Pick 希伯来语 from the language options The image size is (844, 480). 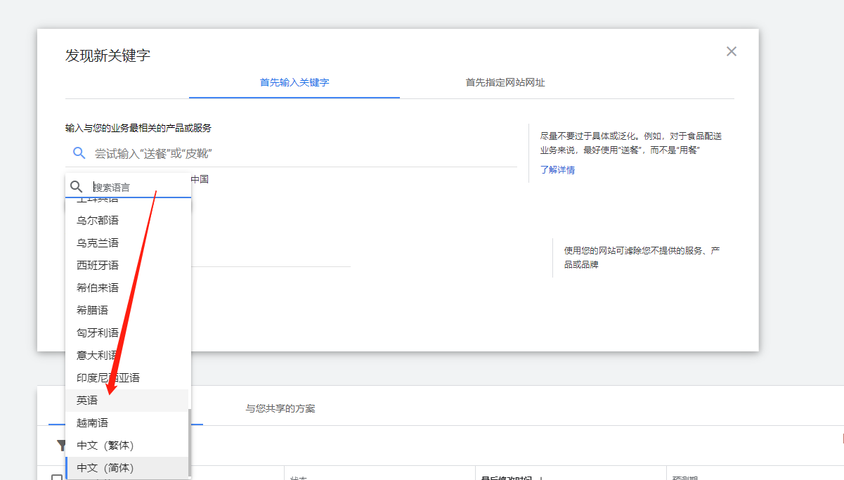click(x=96, y=287)
